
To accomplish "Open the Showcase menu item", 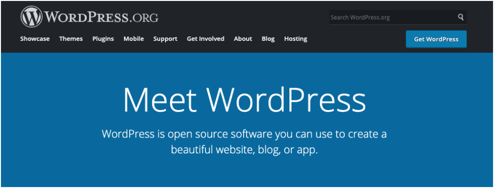I will click(35, 39).
